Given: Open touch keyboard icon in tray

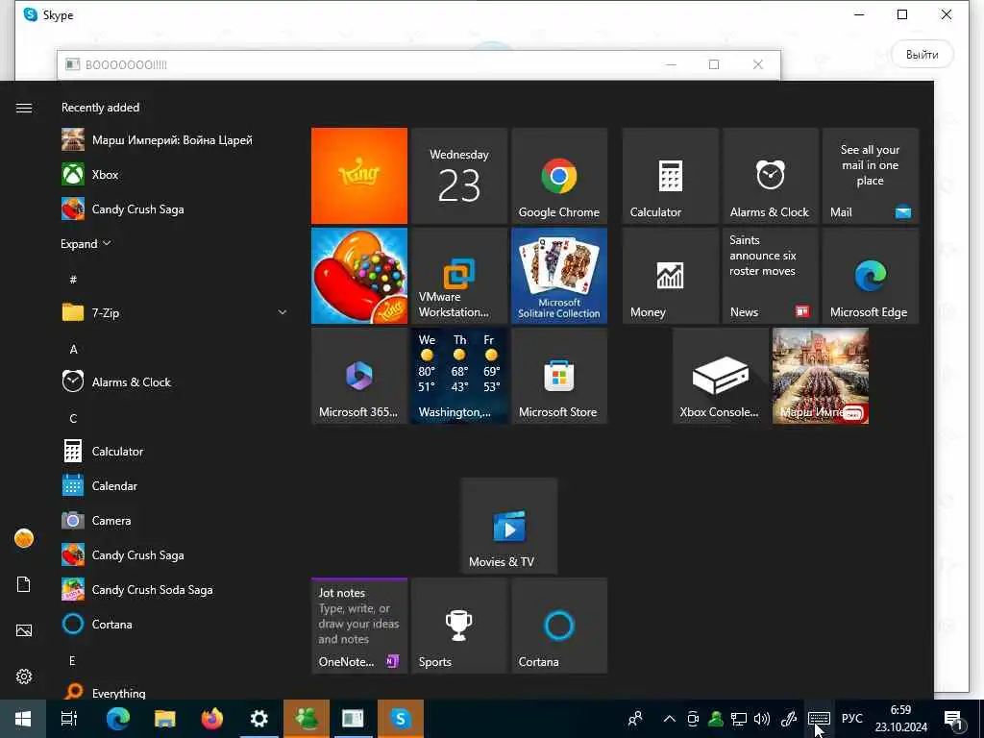Looking at the screenshot, I should point(819,719).
